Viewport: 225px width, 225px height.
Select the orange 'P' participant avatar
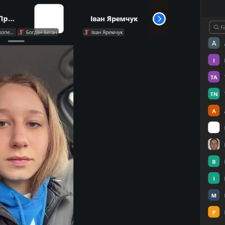(214, 212)
